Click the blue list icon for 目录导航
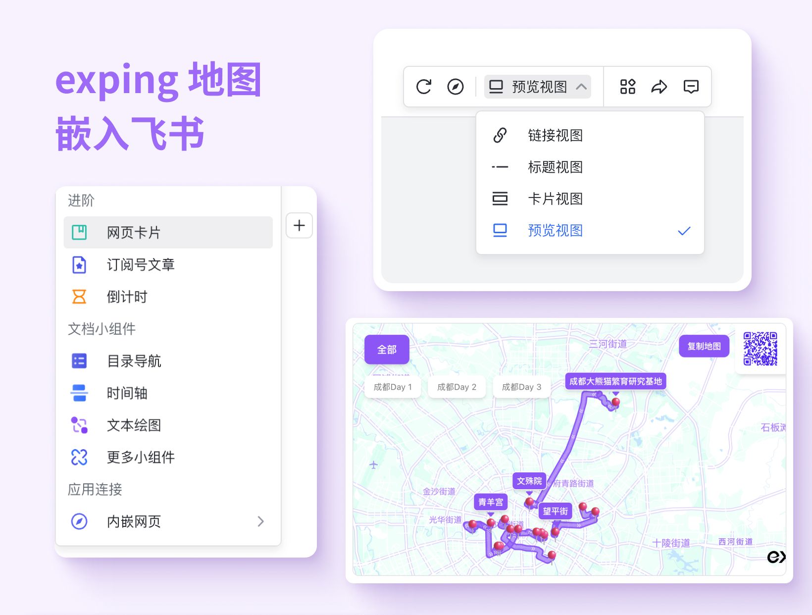The width and height of the screenshot is (812, 615). pyautogui.click(x=79, y=361)
